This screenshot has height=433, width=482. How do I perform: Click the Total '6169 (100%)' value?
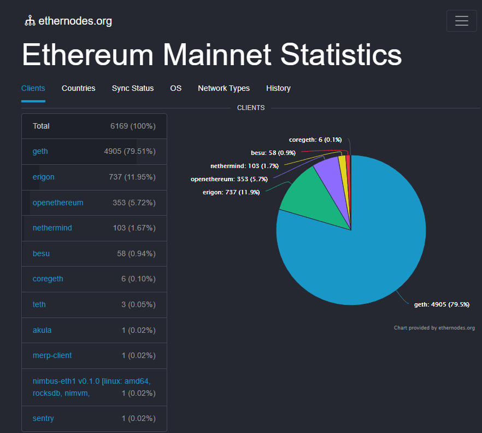click(x=133, y=126)
